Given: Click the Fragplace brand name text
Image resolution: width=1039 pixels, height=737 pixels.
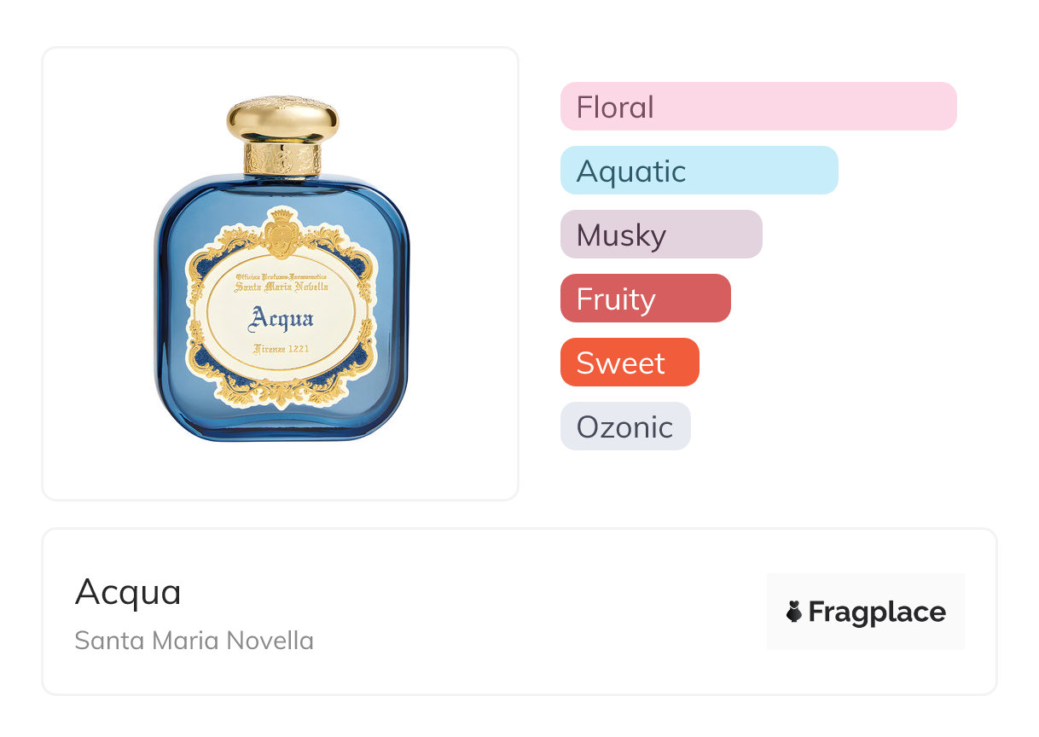Looking at the screenshot, I should point(877,612).
